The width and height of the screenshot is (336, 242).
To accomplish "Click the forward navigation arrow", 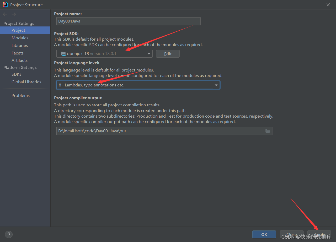I will [x=14, y=14].
